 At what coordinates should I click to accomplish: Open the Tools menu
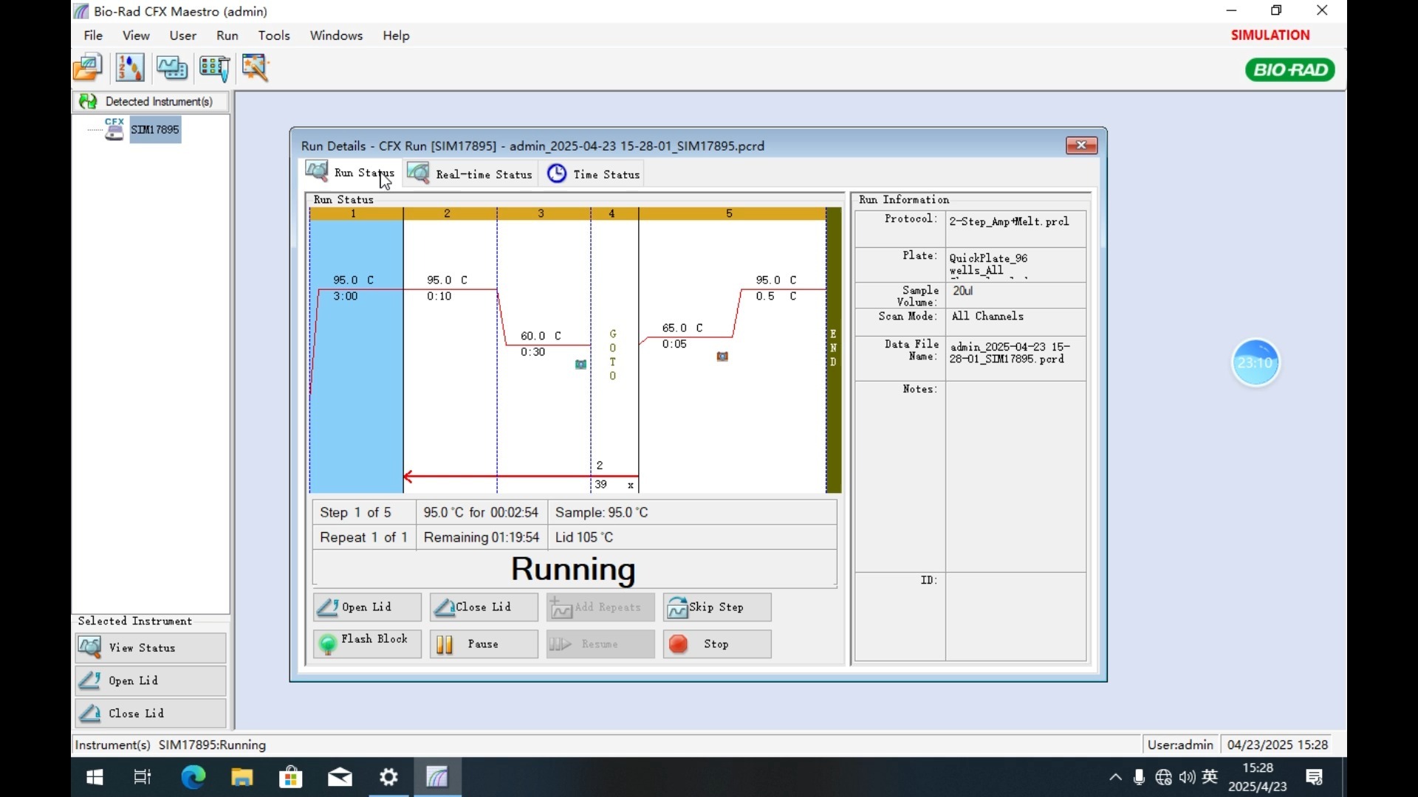pyautogui.click(x=274, y=35)
